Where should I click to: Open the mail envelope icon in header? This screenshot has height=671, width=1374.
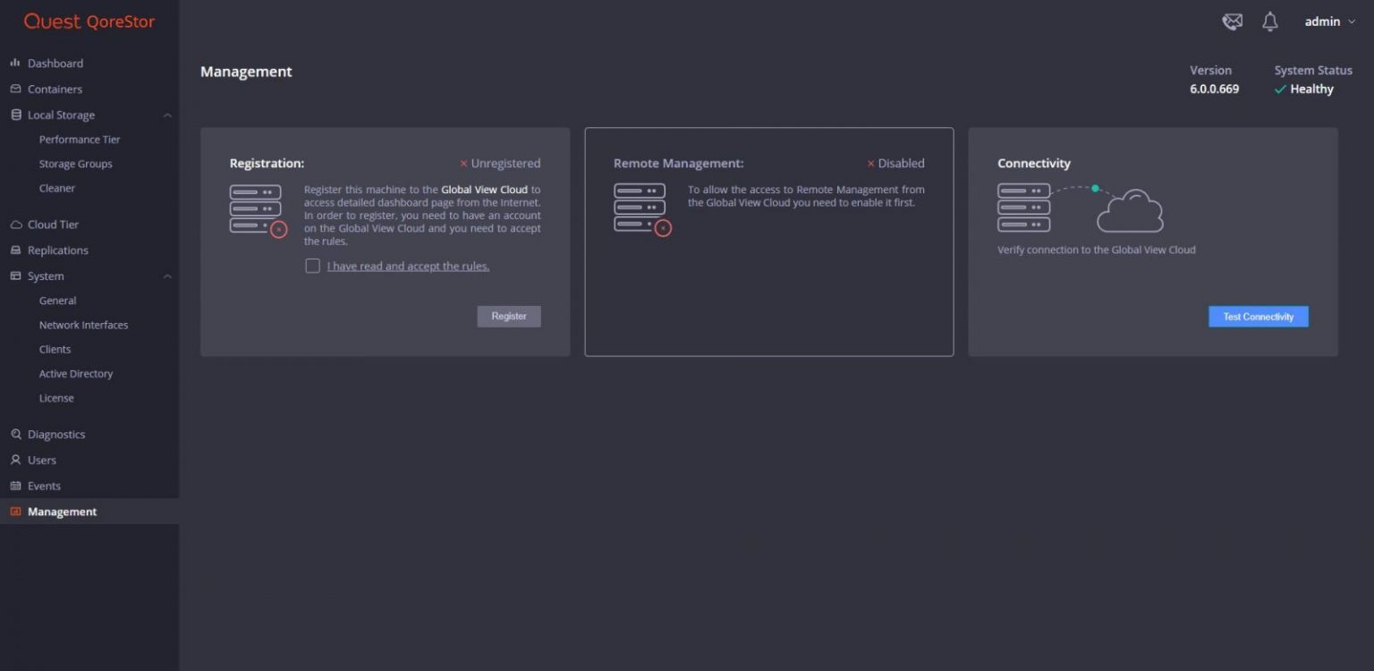pyautogui.click(x=1233, y=21)
